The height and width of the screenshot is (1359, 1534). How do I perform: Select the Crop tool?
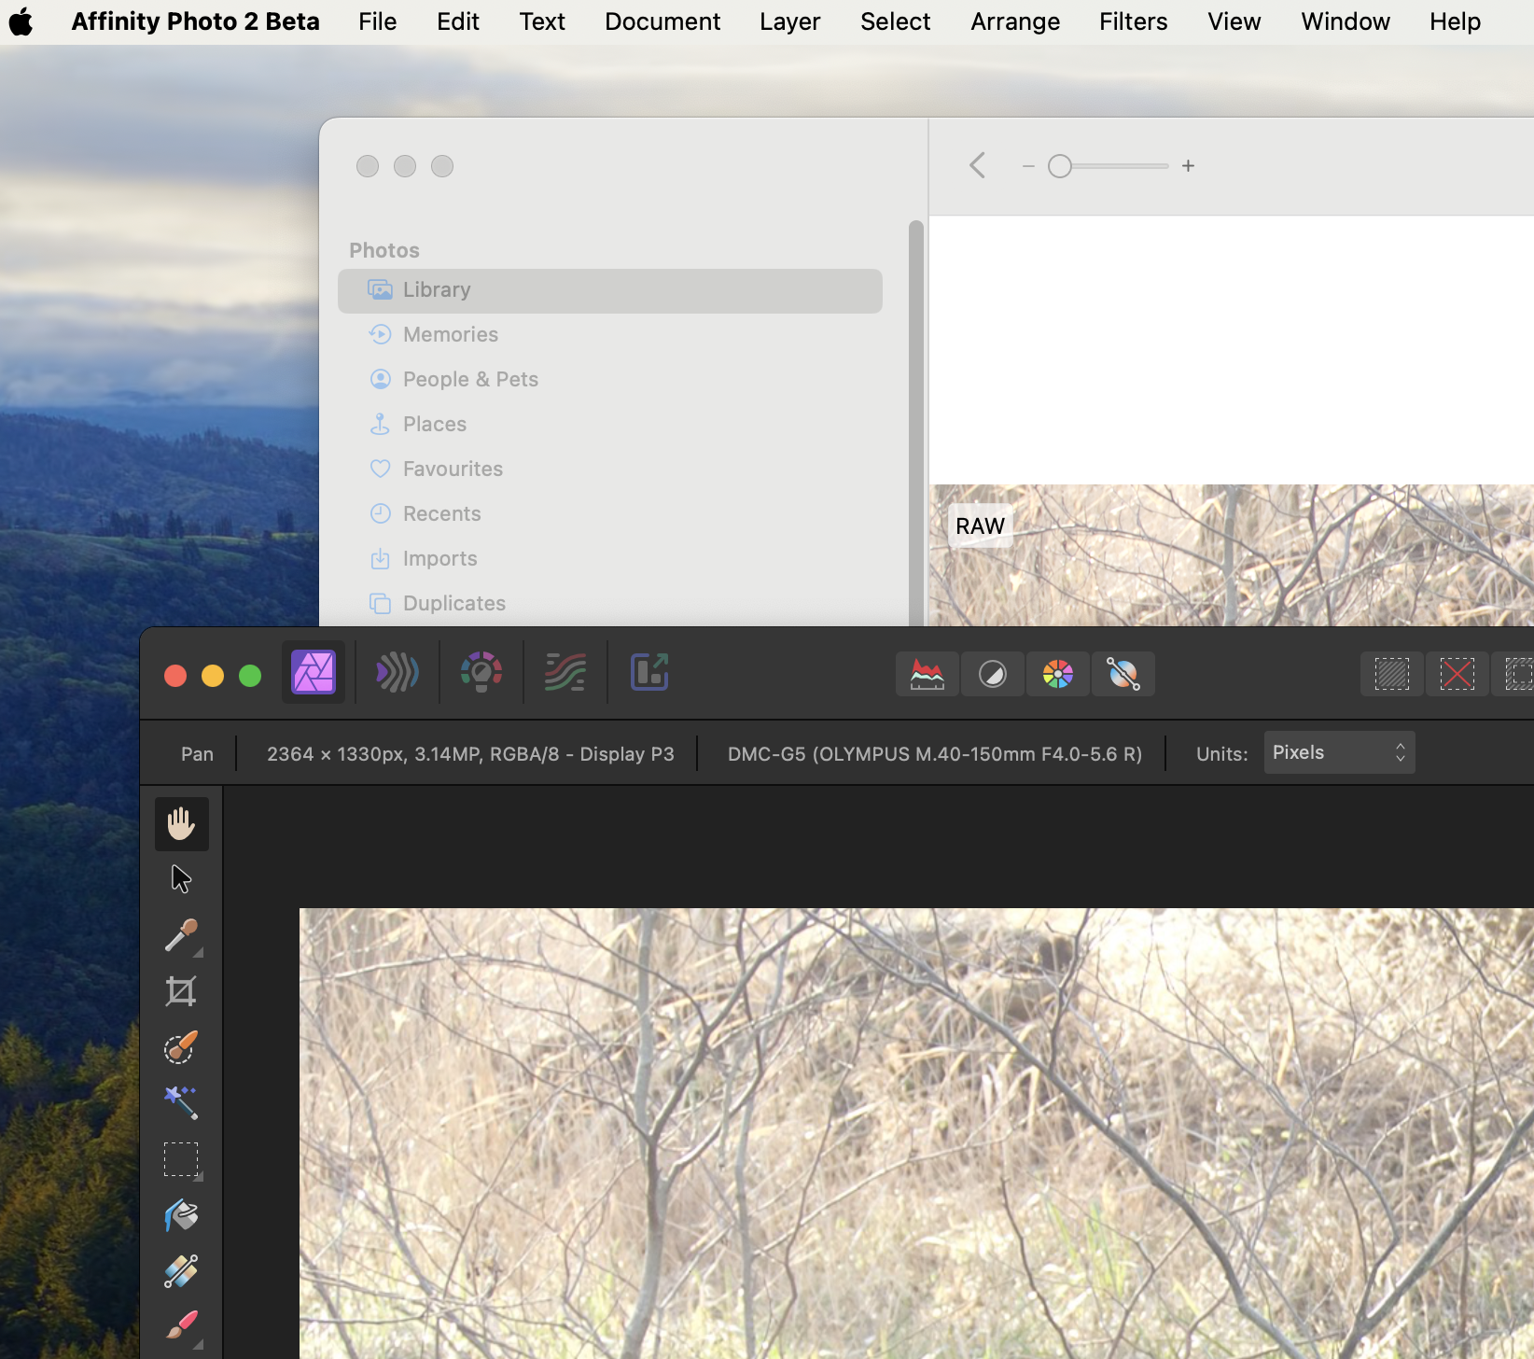[181, 991]
